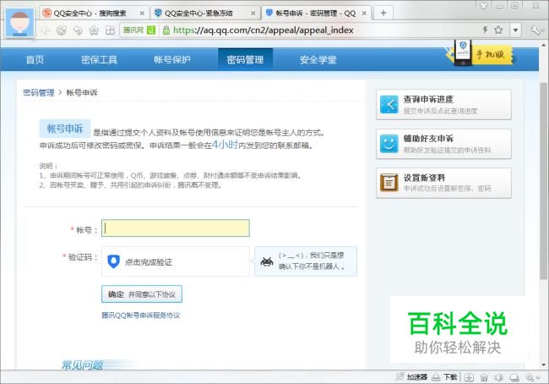Close the 帐号申诉 - 密码管理 tab

coord(364,14)
